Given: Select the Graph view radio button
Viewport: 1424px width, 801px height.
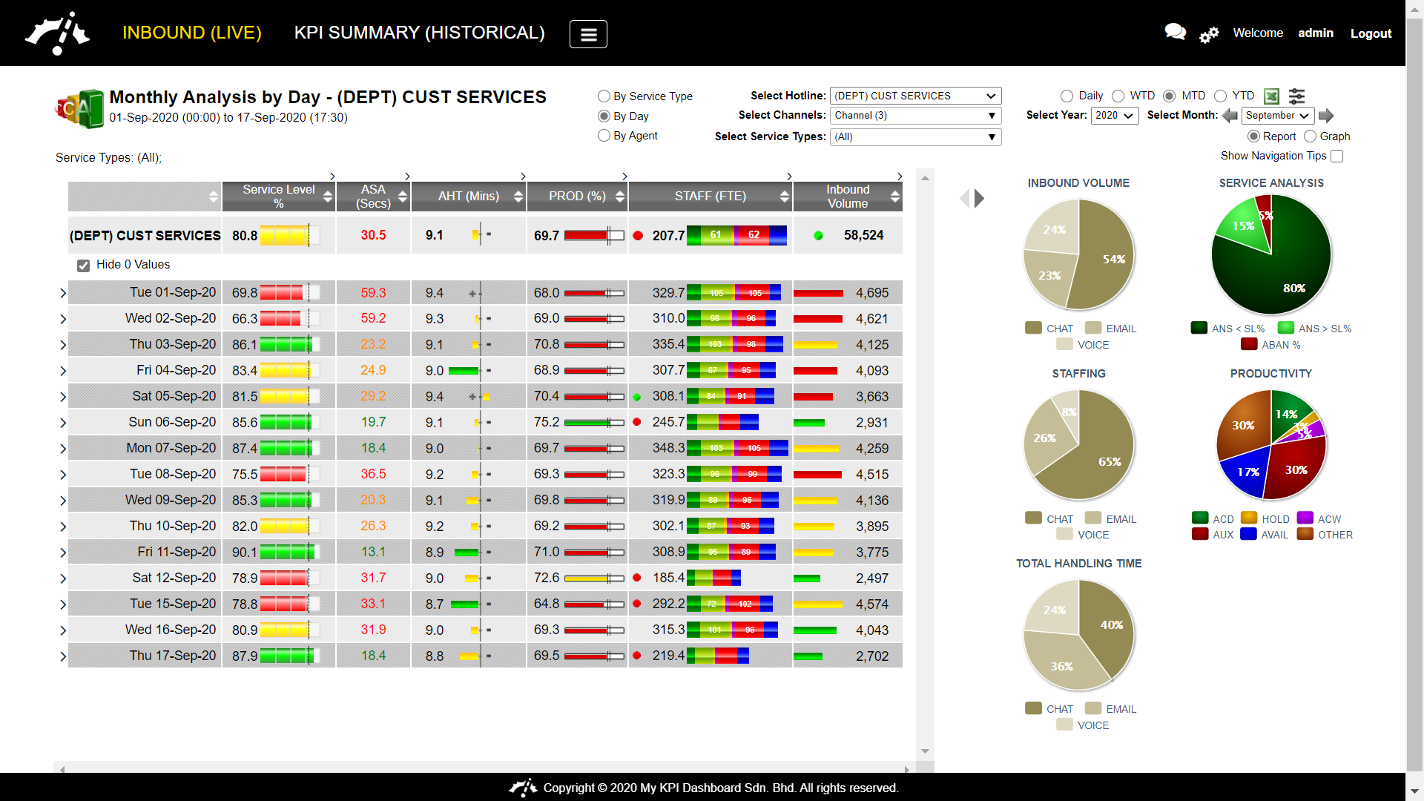Looking at the screenshot, I should point(1311,136).
